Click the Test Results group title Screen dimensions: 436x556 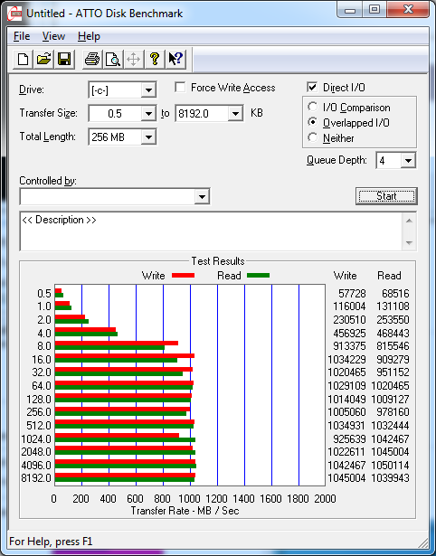coord(218,261)
